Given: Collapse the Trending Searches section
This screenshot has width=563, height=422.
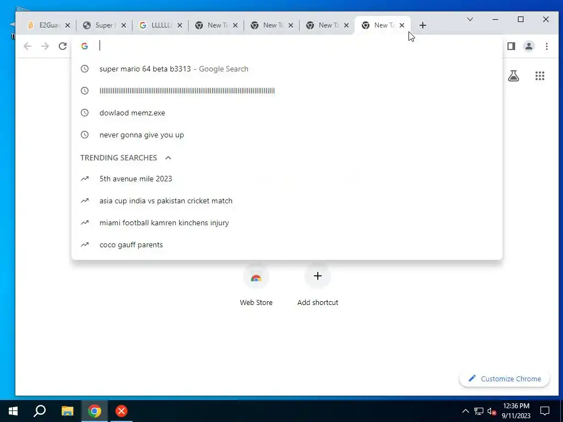Looking at the screenshot, I should point(168,158).
